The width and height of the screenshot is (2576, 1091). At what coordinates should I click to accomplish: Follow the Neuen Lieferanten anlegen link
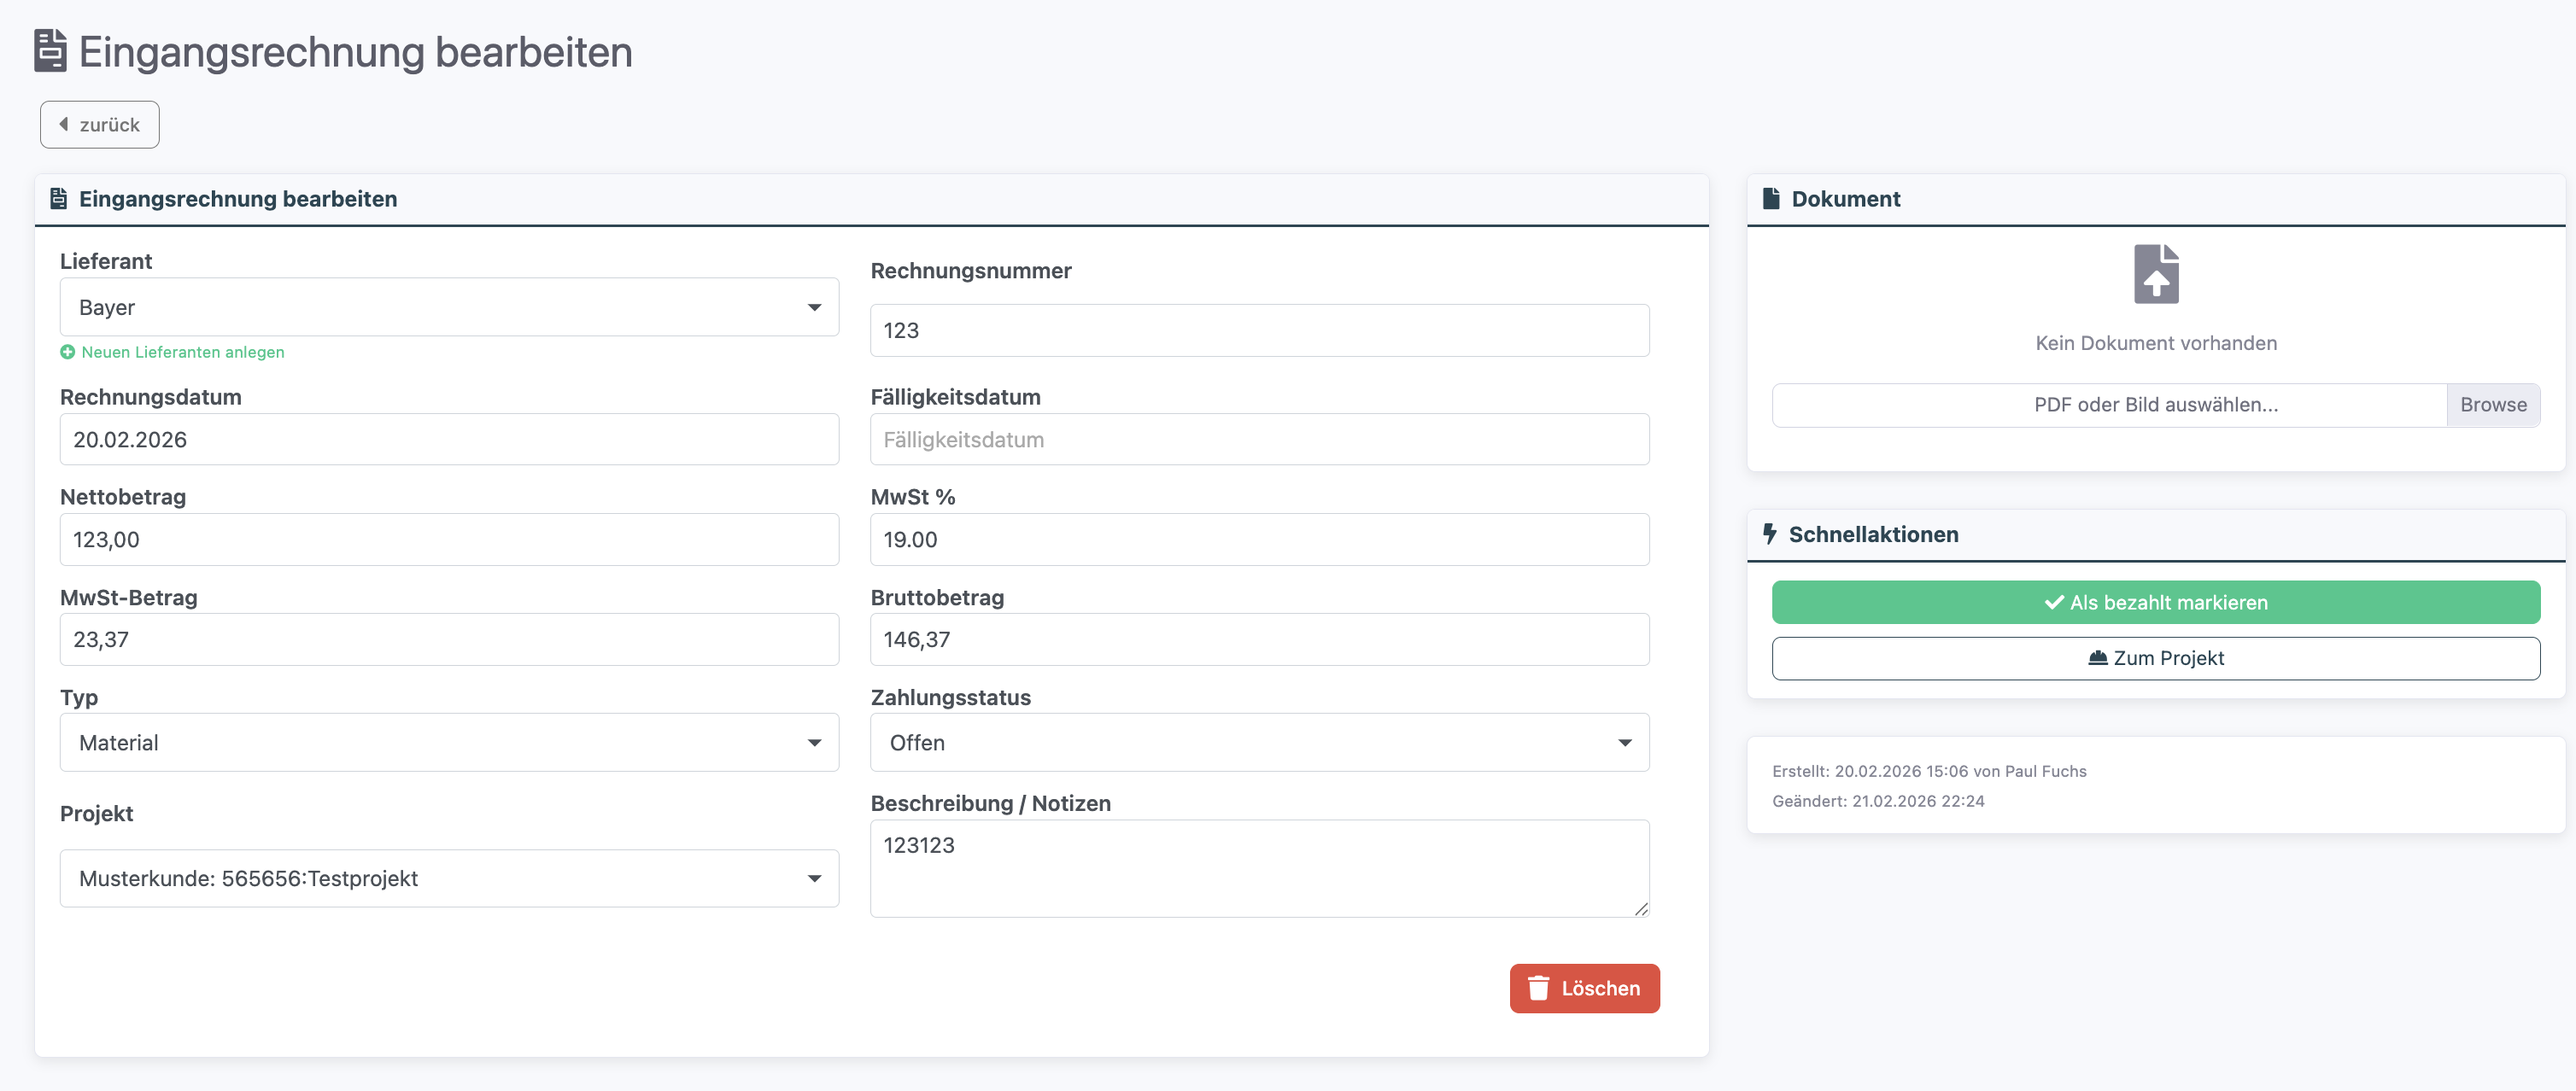click(x=182, y=352)
